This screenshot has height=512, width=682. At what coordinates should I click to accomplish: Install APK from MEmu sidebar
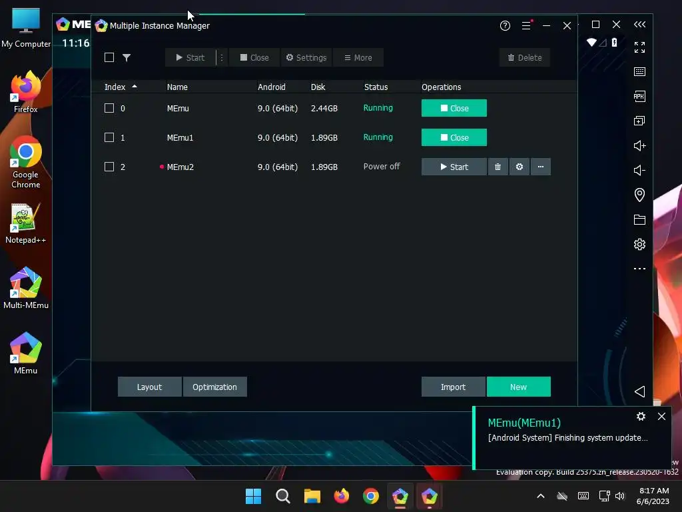coord(639,96)
